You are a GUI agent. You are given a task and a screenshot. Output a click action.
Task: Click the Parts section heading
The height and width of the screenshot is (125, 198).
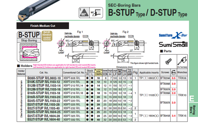point(166,51)
